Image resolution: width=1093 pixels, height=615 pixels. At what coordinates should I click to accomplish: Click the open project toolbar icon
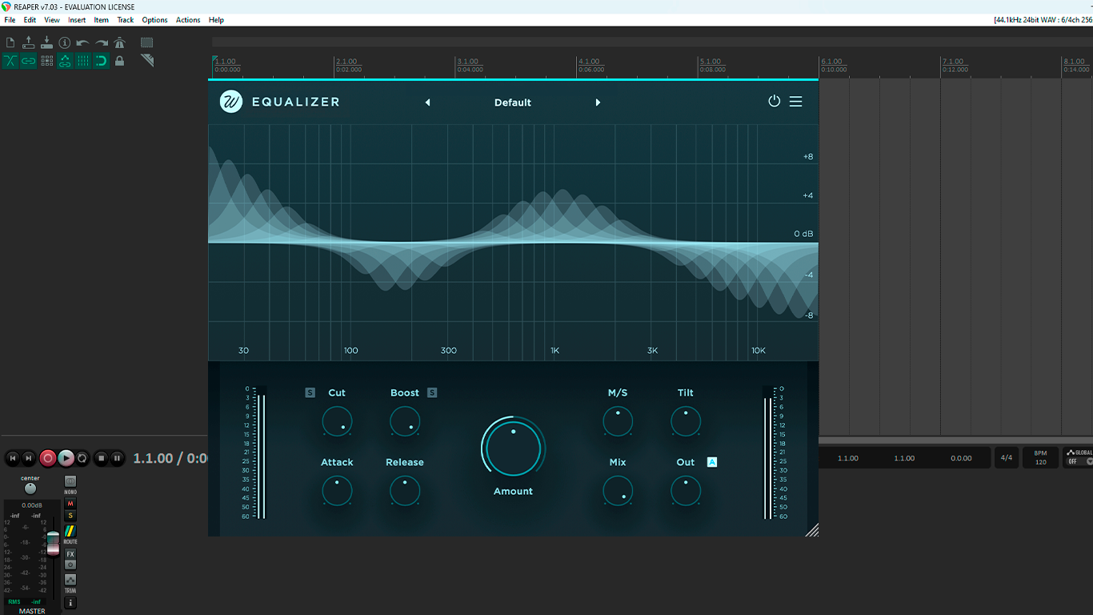(x=29, y=42)
